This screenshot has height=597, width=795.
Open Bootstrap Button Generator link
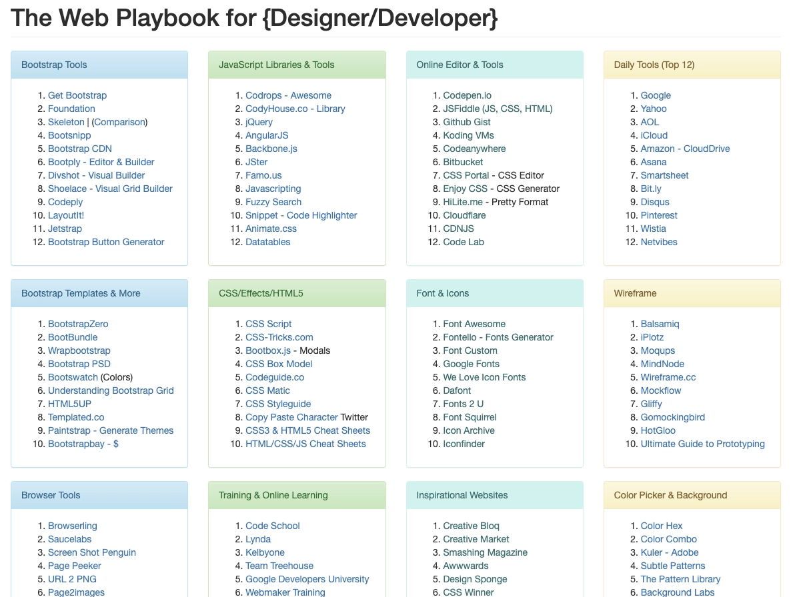pos(106,242)
